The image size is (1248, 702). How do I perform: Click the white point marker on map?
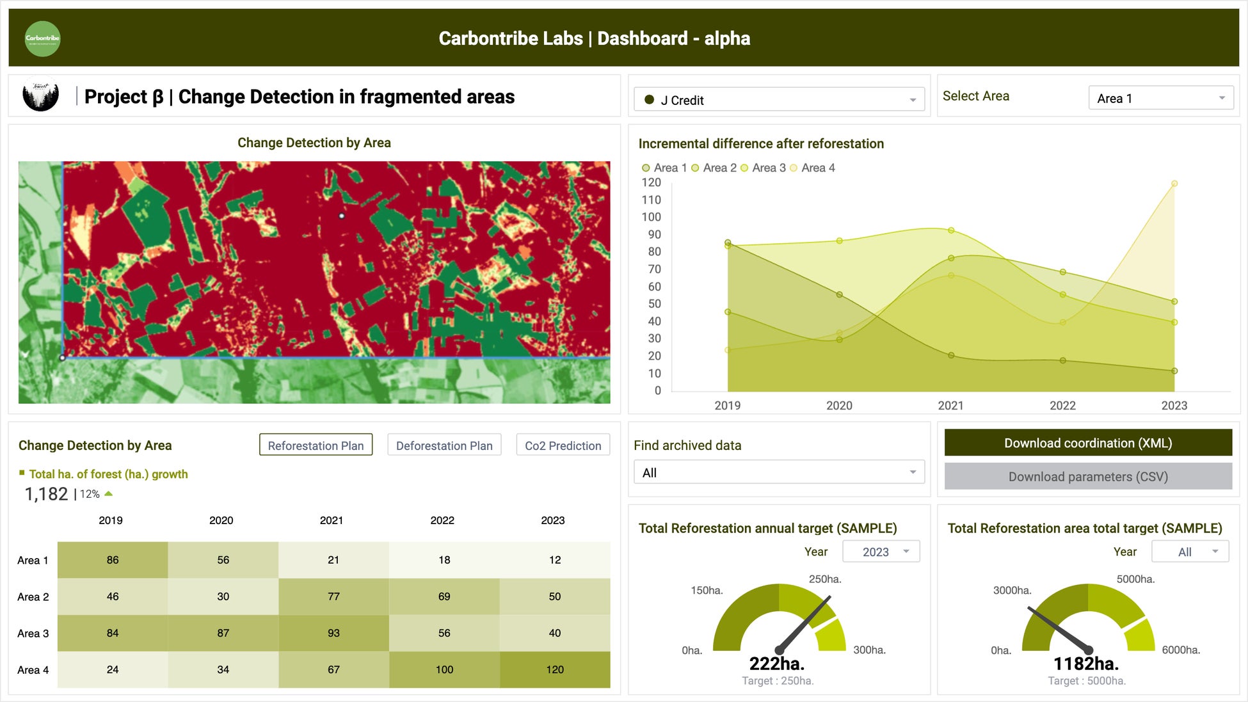[x=342, y=216]
